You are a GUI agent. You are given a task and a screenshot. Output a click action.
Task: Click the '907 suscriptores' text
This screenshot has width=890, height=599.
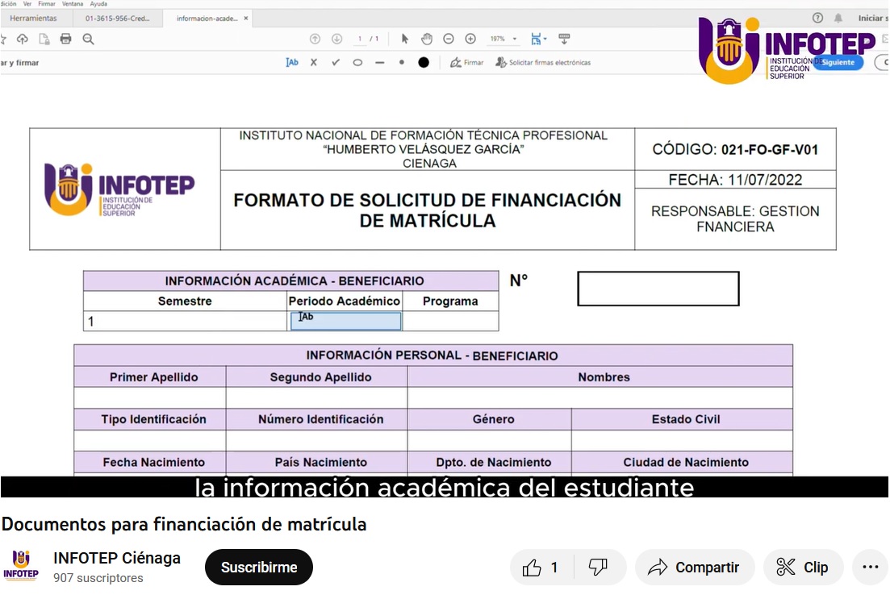pos(98,578)
